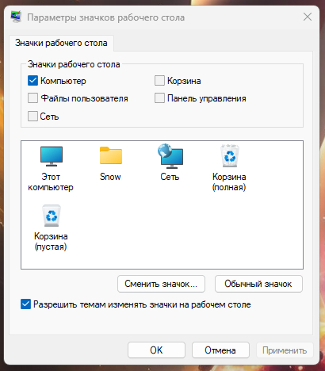The image size is (325, 371).
Task: Check the Файлы пользователя checkbox
Action: click(32, 98)
